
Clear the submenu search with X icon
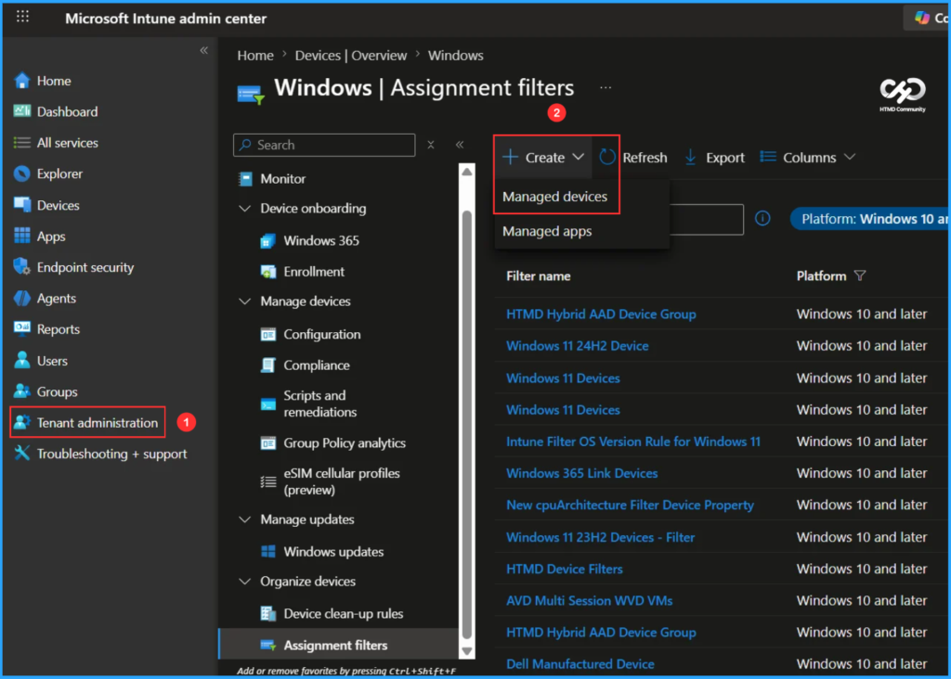[431, 145]
